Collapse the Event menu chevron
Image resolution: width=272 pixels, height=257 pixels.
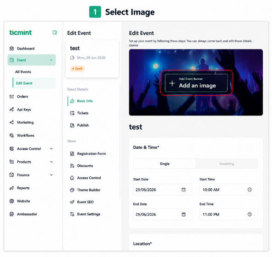click(51, 60)
